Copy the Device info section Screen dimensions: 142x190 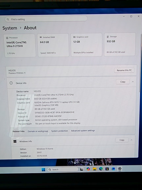click(x=123, y=82)
